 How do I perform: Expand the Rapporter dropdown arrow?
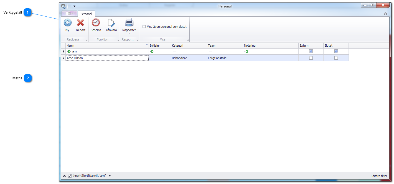click(129, 33)
